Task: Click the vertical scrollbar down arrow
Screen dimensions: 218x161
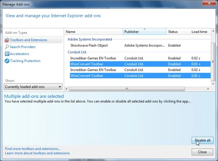Action: [213, 84]
